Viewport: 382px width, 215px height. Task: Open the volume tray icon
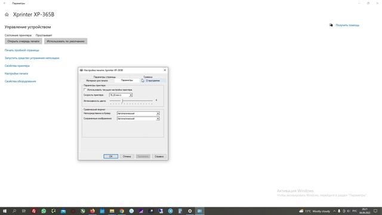(349, 211)
